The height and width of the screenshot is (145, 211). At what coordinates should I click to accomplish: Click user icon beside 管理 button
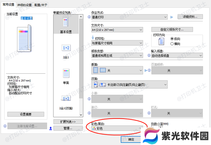pos(51,128)
